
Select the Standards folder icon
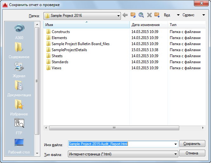point(48,62)
